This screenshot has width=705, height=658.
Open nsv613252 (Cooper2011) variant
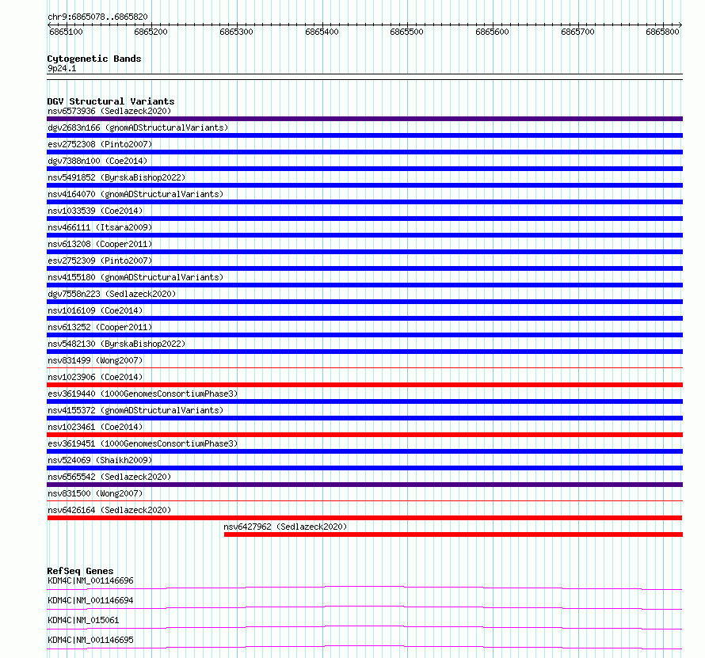point(100,327)
